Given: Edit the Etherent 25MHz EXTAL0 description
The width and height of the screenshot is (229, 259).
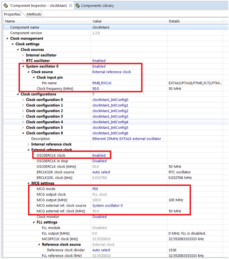Looking at the screenshot, I should (127, 139).
